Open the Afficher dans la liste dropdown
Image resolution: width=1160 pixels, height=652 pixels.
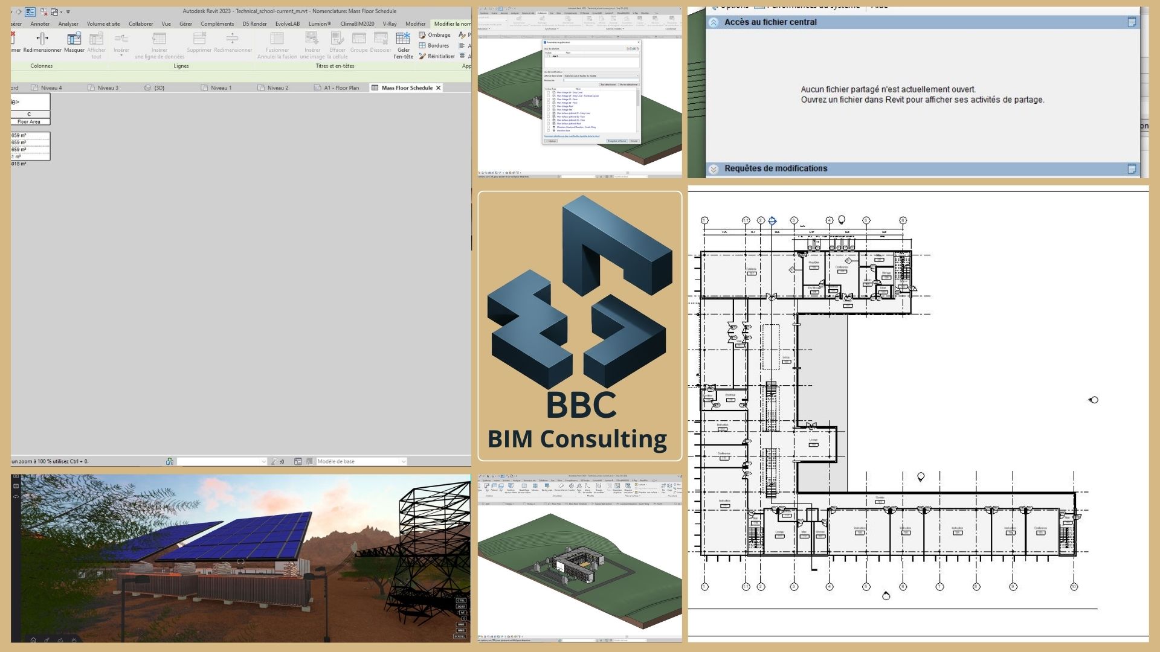tap(600, 76)
